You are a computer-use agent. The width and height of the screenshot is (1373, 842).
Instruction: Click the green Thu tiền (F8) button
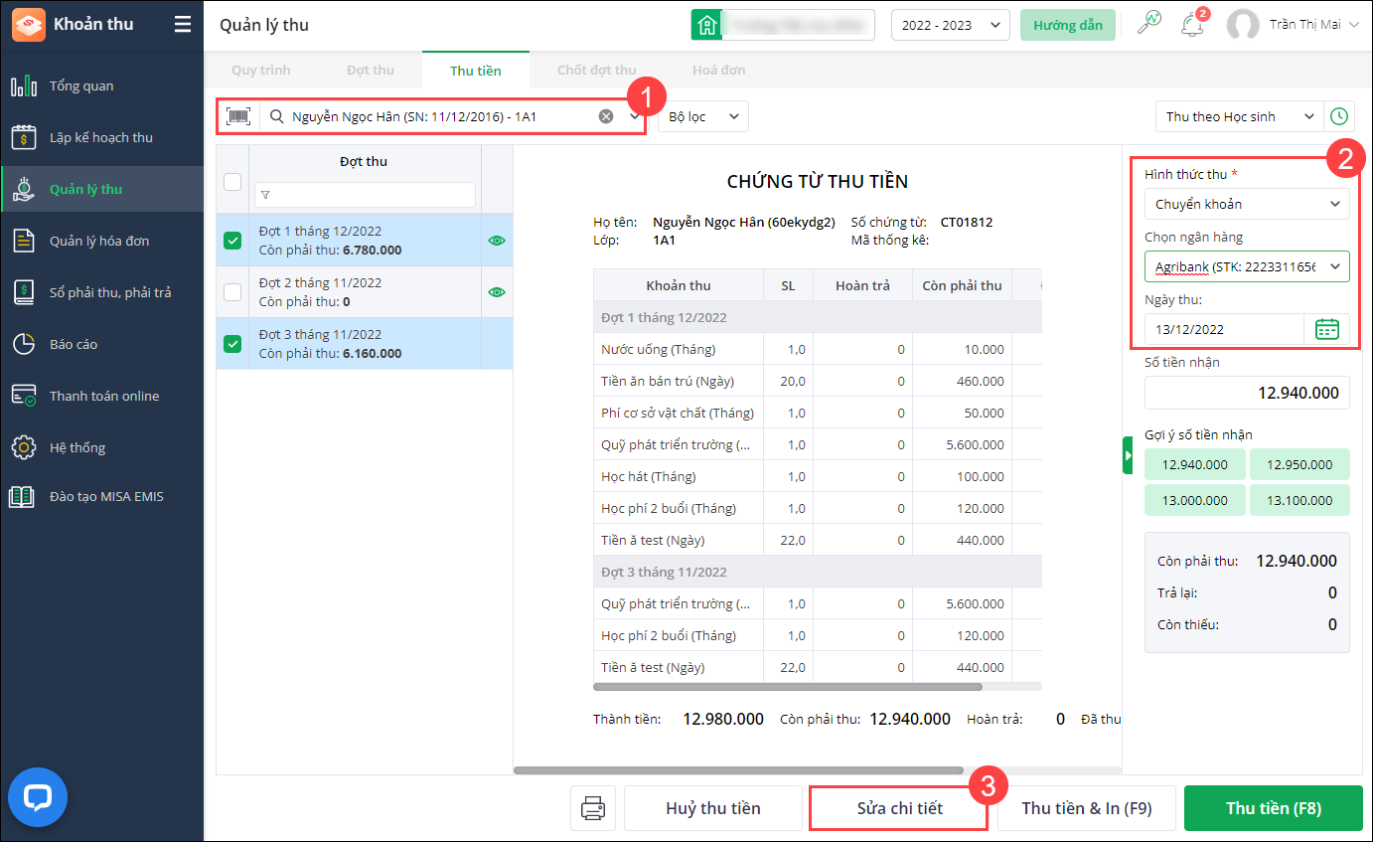tap(1274, 808)
